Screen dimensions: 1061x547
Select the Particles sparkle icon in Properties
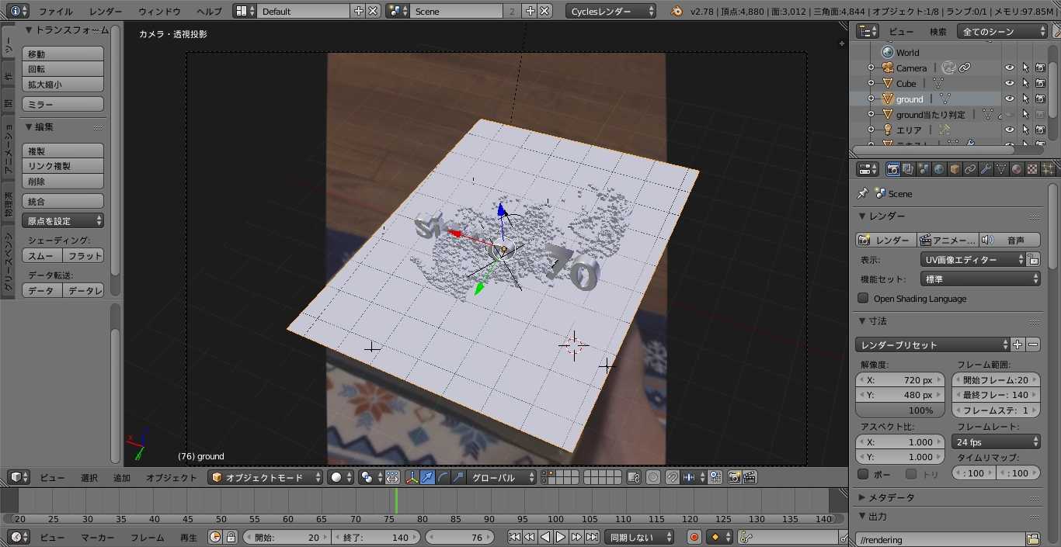[x=1049, y=168]
